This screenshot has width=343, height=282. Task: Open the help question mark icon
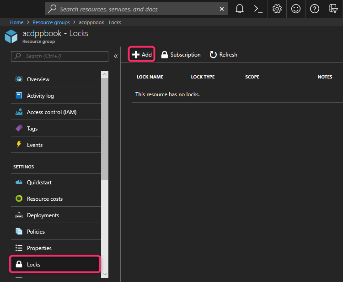314,9
